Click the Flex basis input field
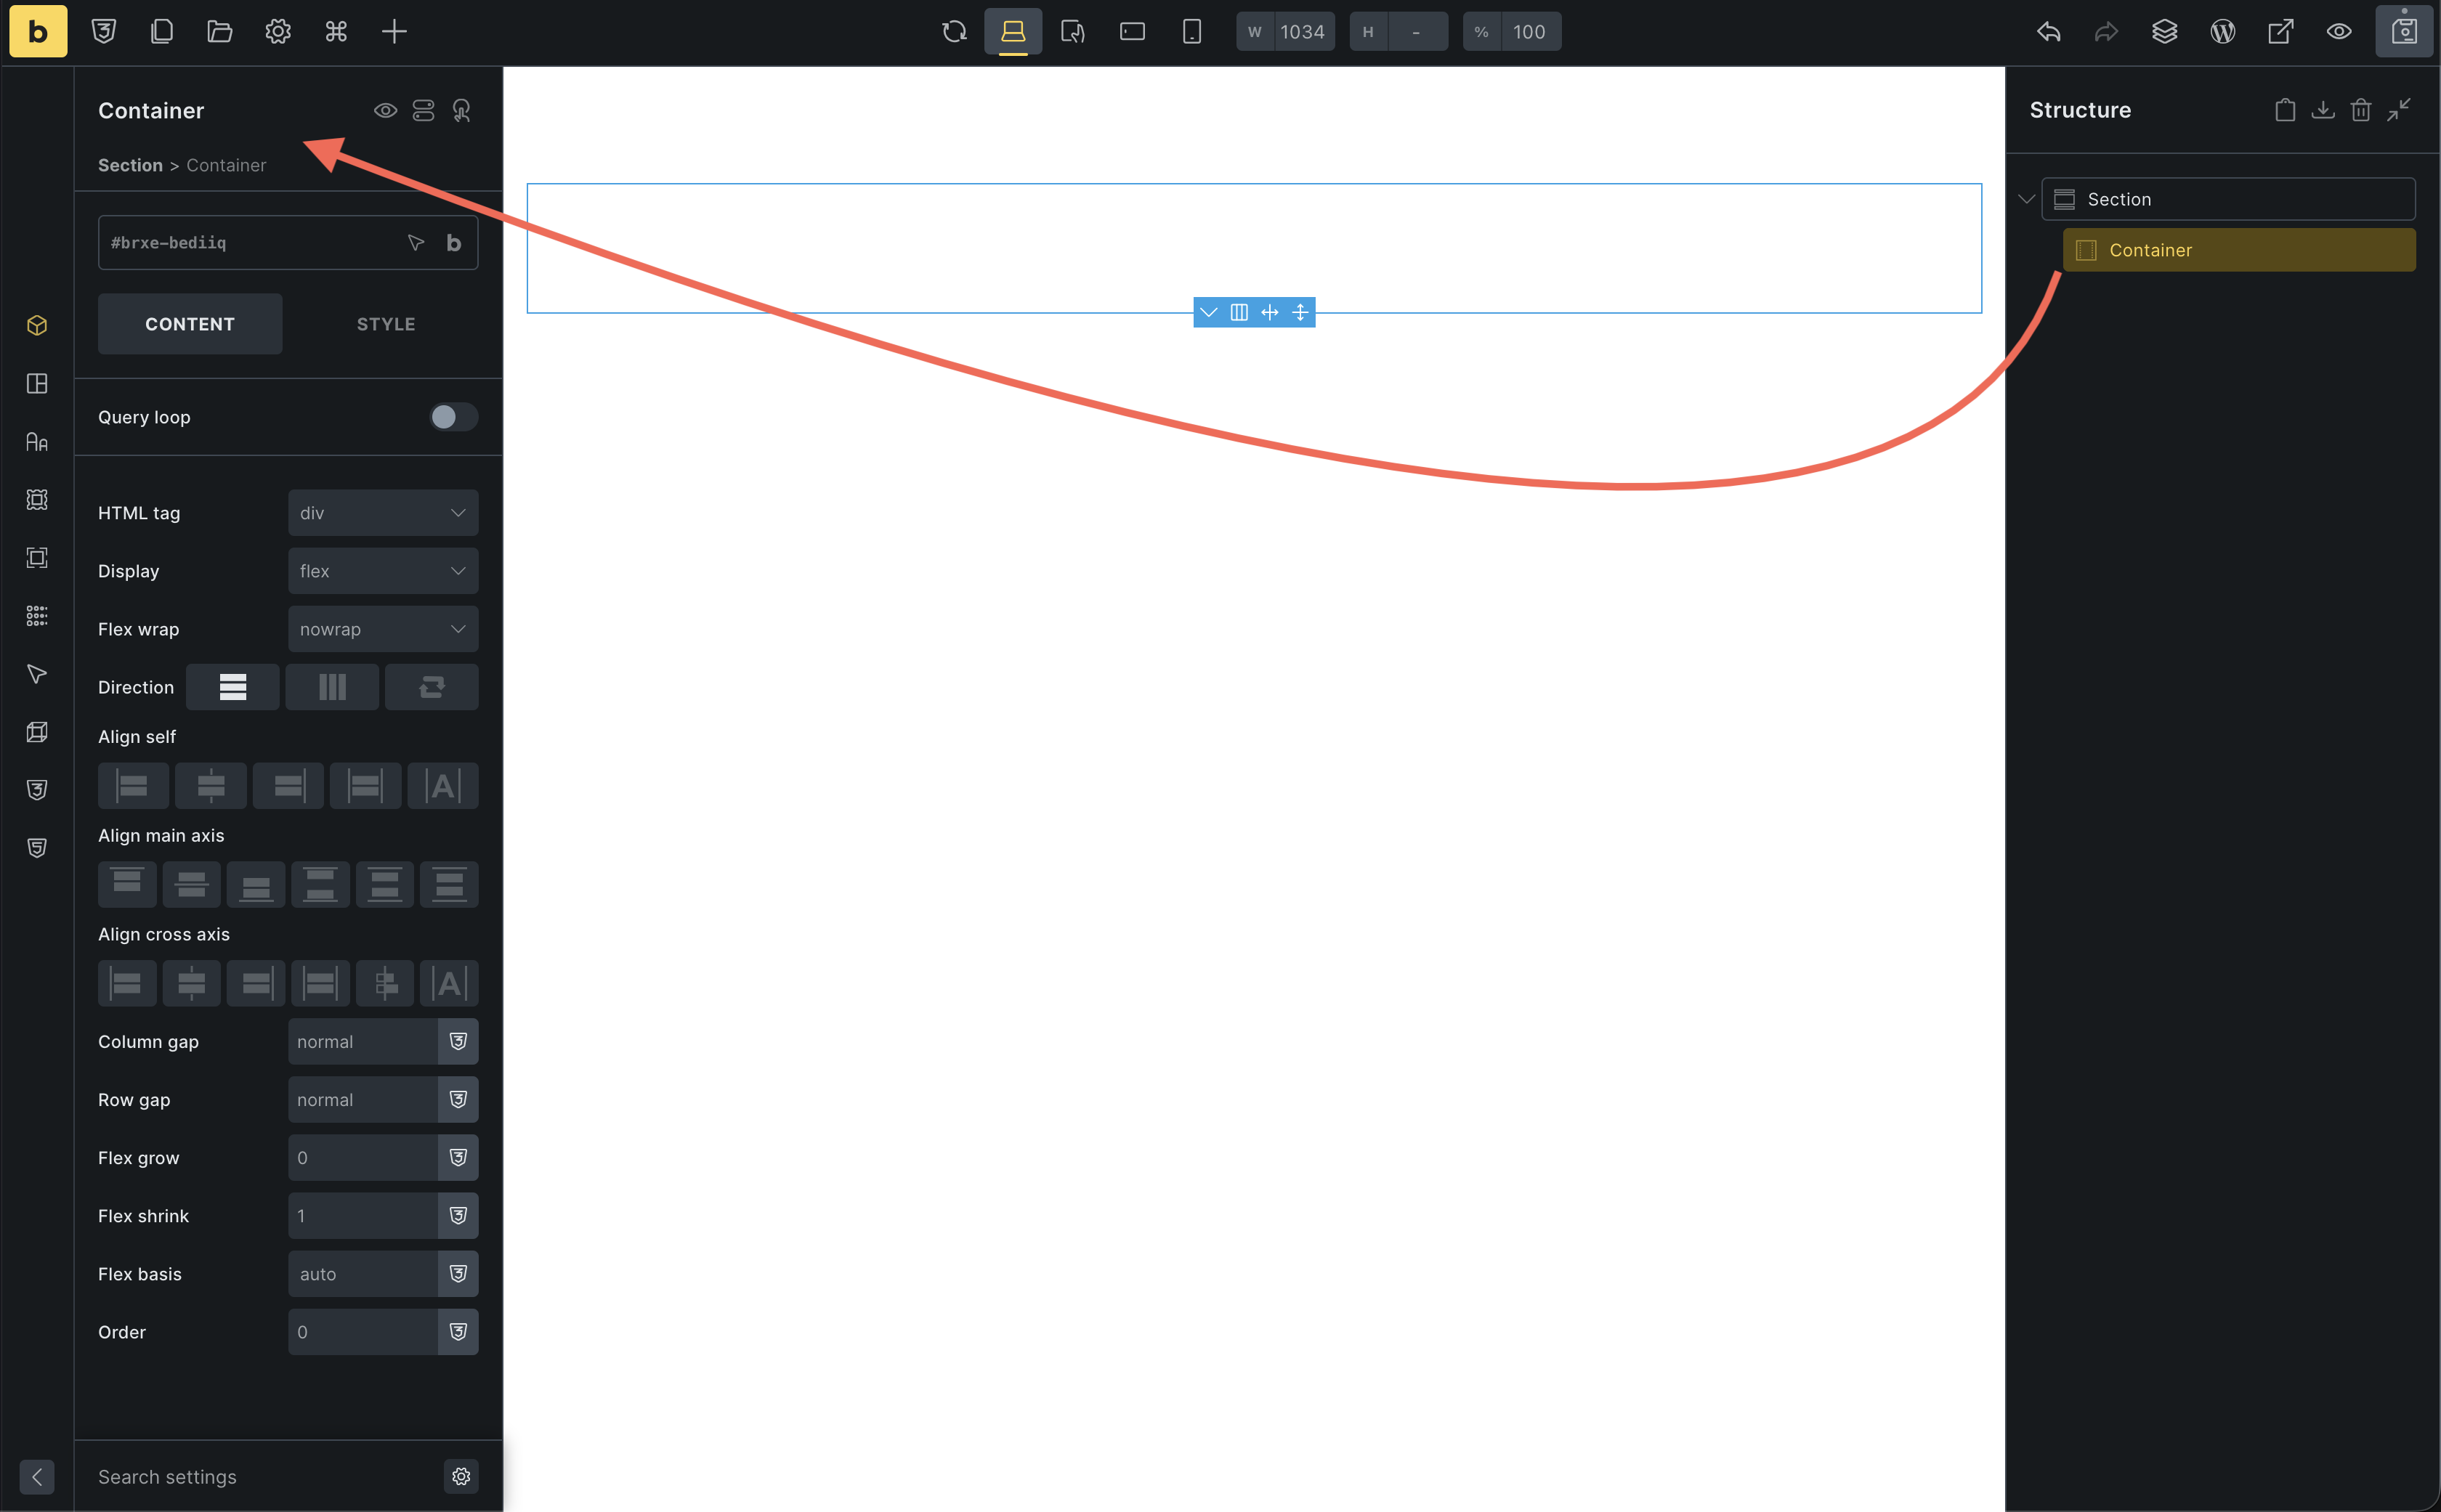 point(362,1273)
